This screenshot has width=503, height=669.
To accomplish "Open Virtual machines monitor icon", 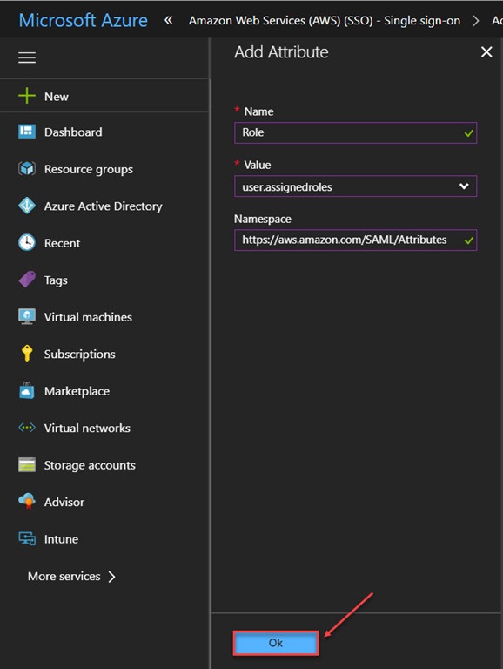I will coord(27,316).
